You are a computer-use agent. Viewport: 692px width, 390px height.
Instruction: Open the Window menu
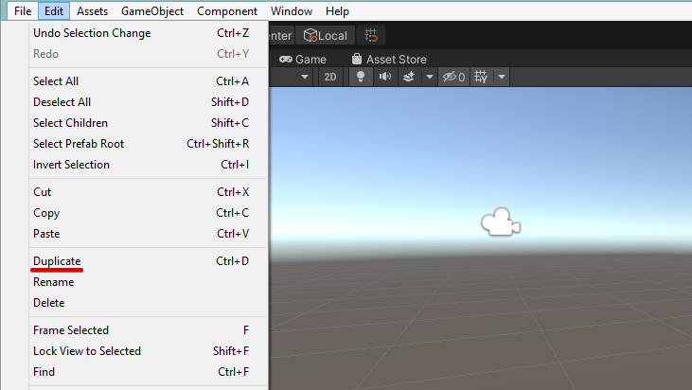(292, 11)
